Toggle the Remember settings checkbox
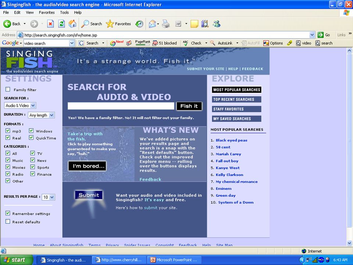The width and height of the screenshot is (353, 265). pos(8,213)
